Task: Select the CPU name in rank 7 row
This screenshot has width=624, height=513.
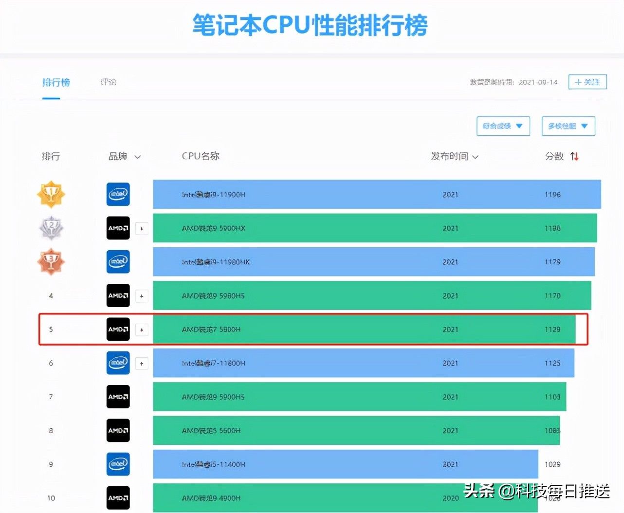Action: (213, 397)
